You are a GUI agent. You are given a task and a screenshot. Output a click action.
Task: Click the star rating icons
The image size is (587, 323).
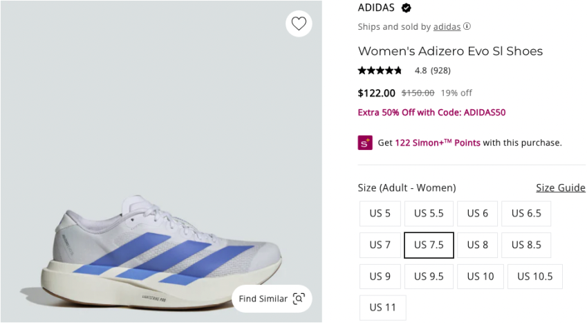[380, 71]
